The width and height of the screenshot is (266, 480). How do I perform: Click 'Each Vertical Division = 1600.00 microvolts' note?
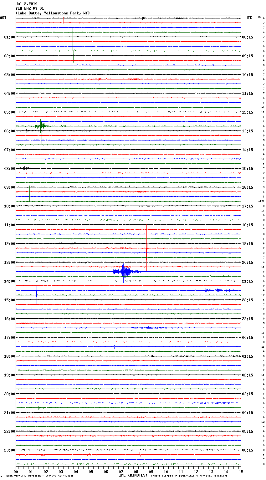tap(40, 476)
